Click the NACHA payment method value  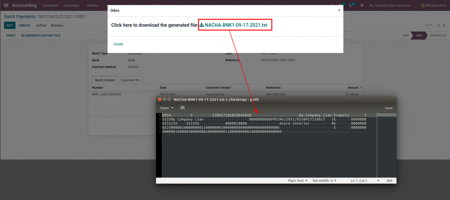pos(134,67)
